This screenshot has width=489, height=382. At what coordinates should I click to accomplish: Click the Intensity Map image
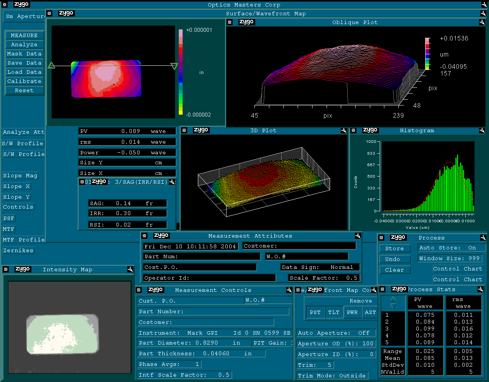tap(70, 328)
